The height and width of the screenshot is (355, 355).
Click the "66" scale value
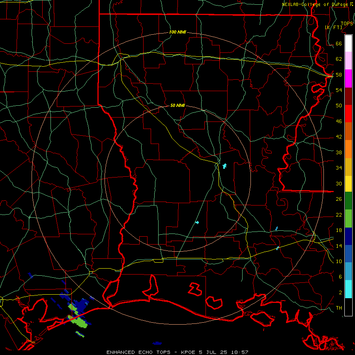tap(339, 44)
